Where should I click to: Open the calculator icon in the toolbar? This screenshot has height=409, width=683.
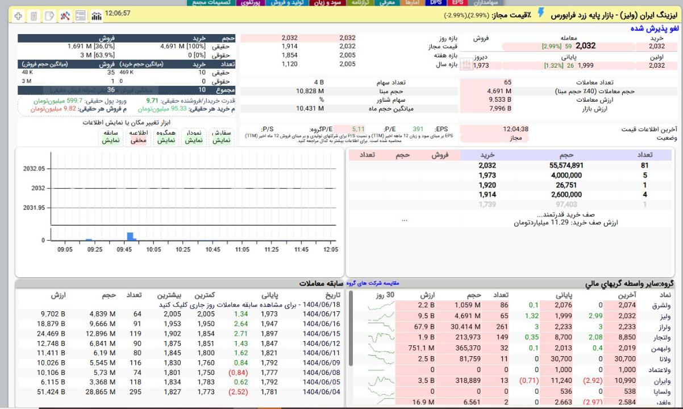tap(34, 16)
